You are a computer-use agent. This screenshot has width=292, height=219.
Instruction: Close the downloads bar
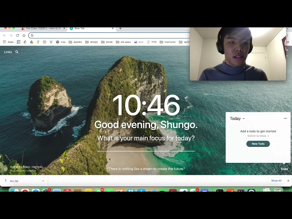(x=288, y=181)
